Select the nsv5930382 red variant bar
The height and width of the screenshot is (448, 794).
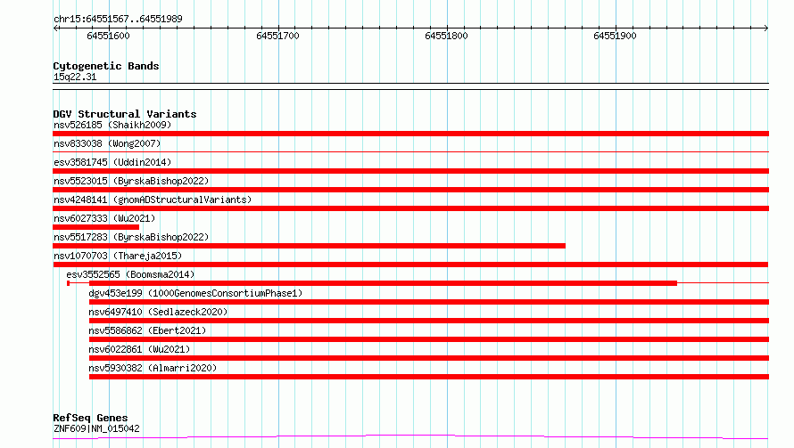point(429,377)
